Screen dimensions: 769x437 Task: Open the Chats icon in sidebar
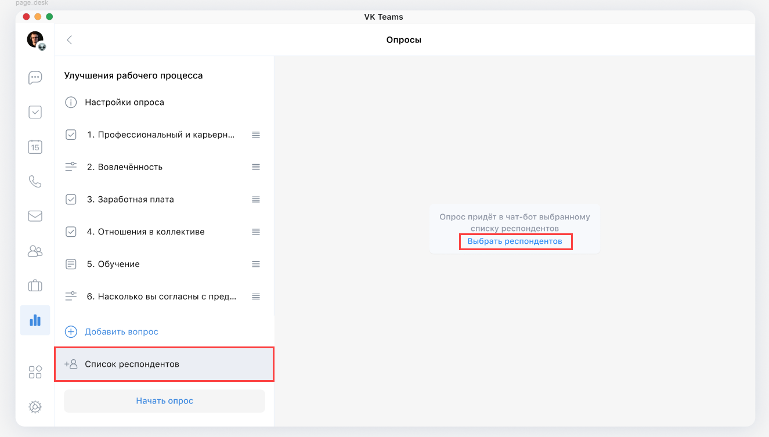pyautogui.click(x=35, y=77)
